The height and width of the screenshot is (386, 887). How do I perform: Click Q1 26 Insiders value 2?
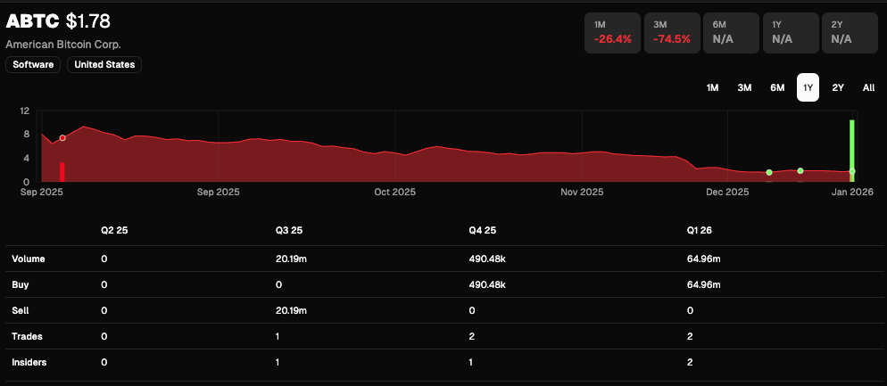pos(688,362)
